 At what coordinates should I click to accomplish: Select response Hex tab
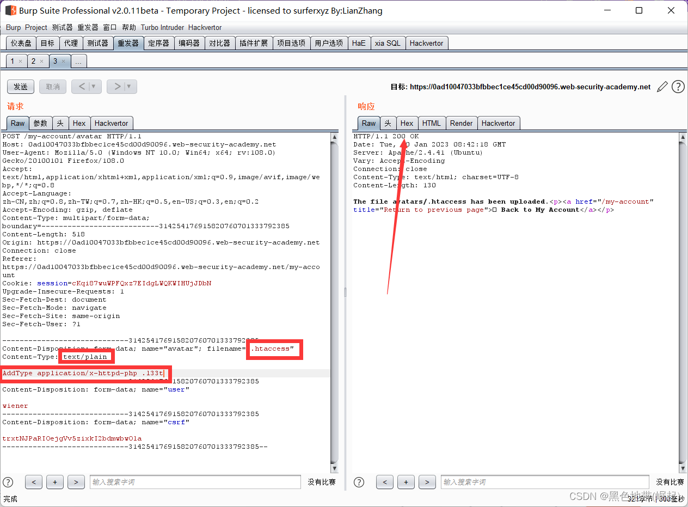tap(407, 123)
